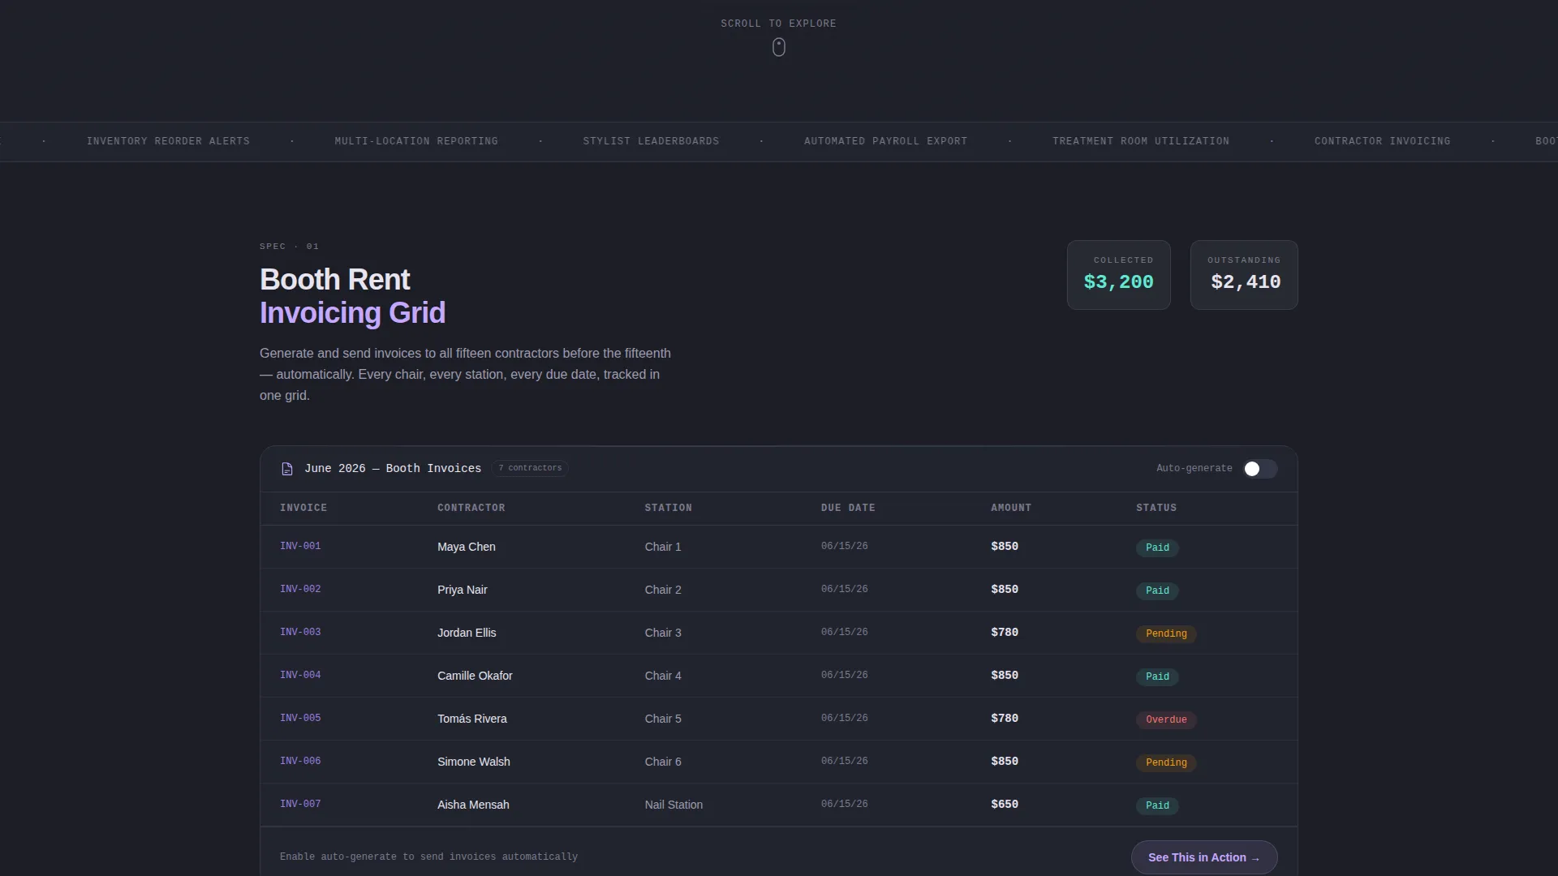This screenshot has width=1558, height=876.
Task: Select contractor Maya Chen
Action: tap(467, 547)
